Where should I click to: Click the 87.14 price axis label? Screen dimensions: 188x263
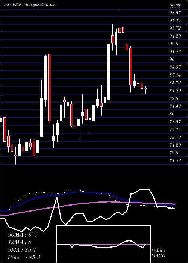(x=175, y=75)
